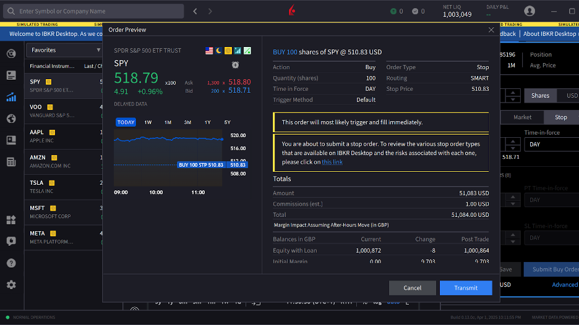Screen dimensions: 579x325
Task: Click the red IBKR logo
Action: coord(292,11)
